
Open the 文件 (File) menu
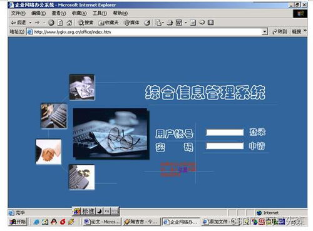click(18, 13)
